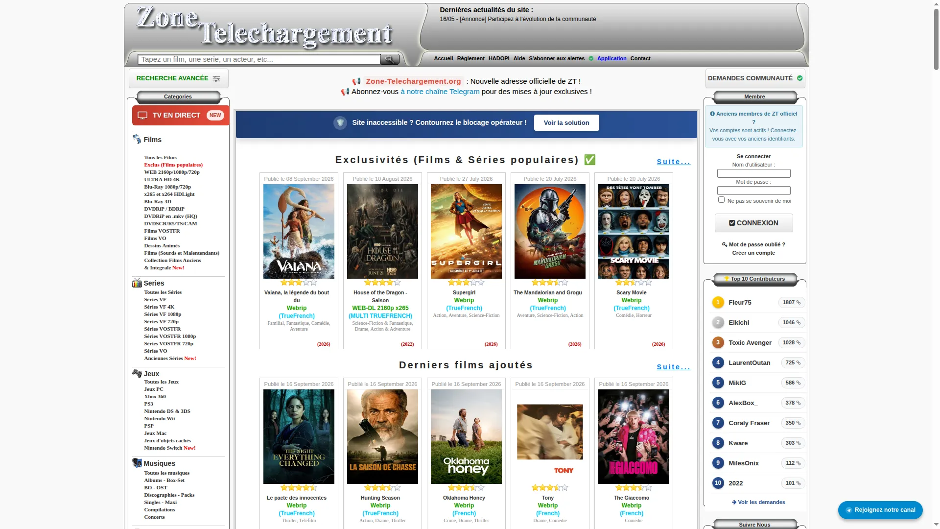The width and height of the screenshot is (940, 529).
Task: Click the Nom d'utilisateur input field
Action: pos(753,173)
